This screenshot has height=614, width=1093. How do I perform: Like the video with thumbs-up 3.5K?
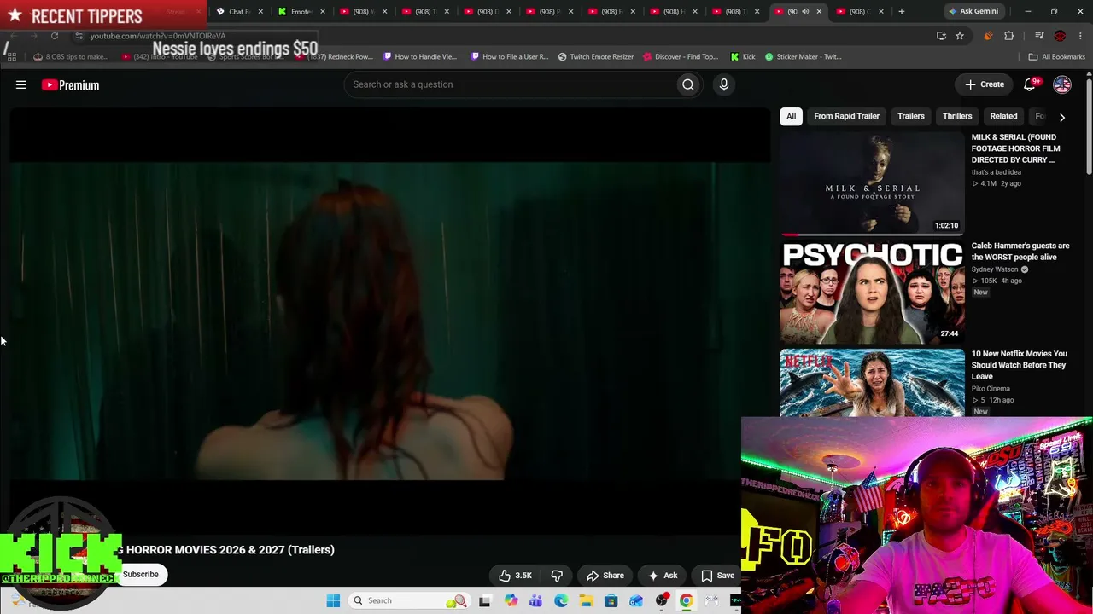click(x=515, y=576)
